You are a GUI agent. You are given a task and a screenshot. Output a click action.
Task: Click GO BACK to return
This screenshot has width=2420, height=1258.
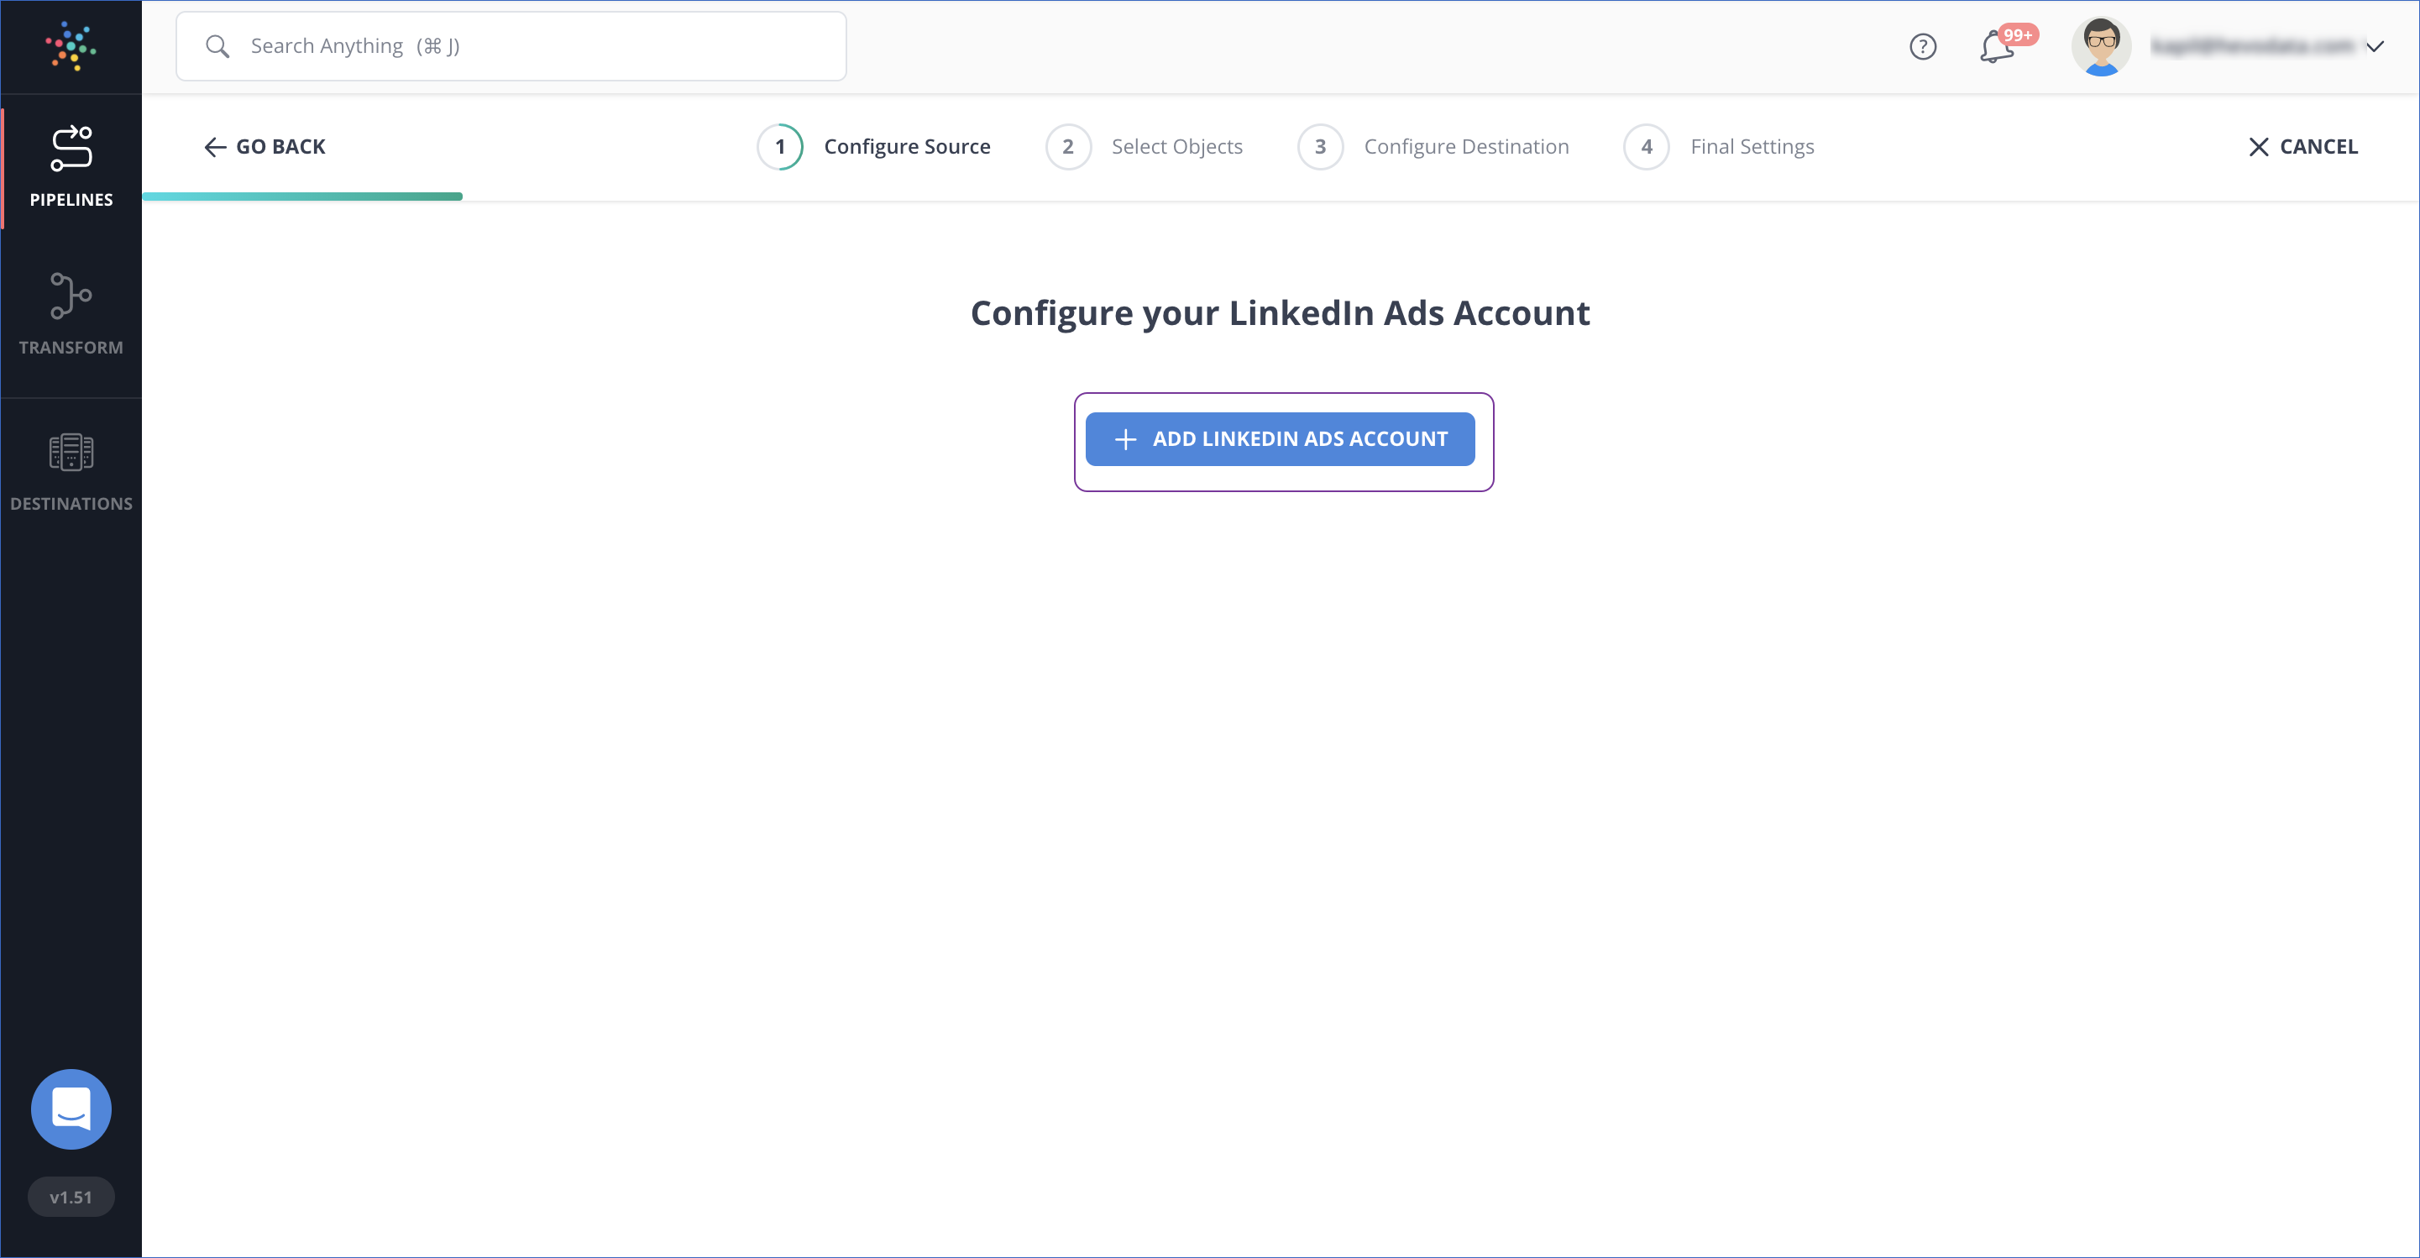pyautogui.click(x=264, y=147)
